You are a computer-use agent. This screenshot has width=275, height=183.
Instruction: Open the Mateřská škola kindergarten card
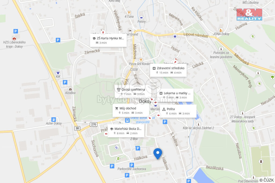click(x=126, y=131)
